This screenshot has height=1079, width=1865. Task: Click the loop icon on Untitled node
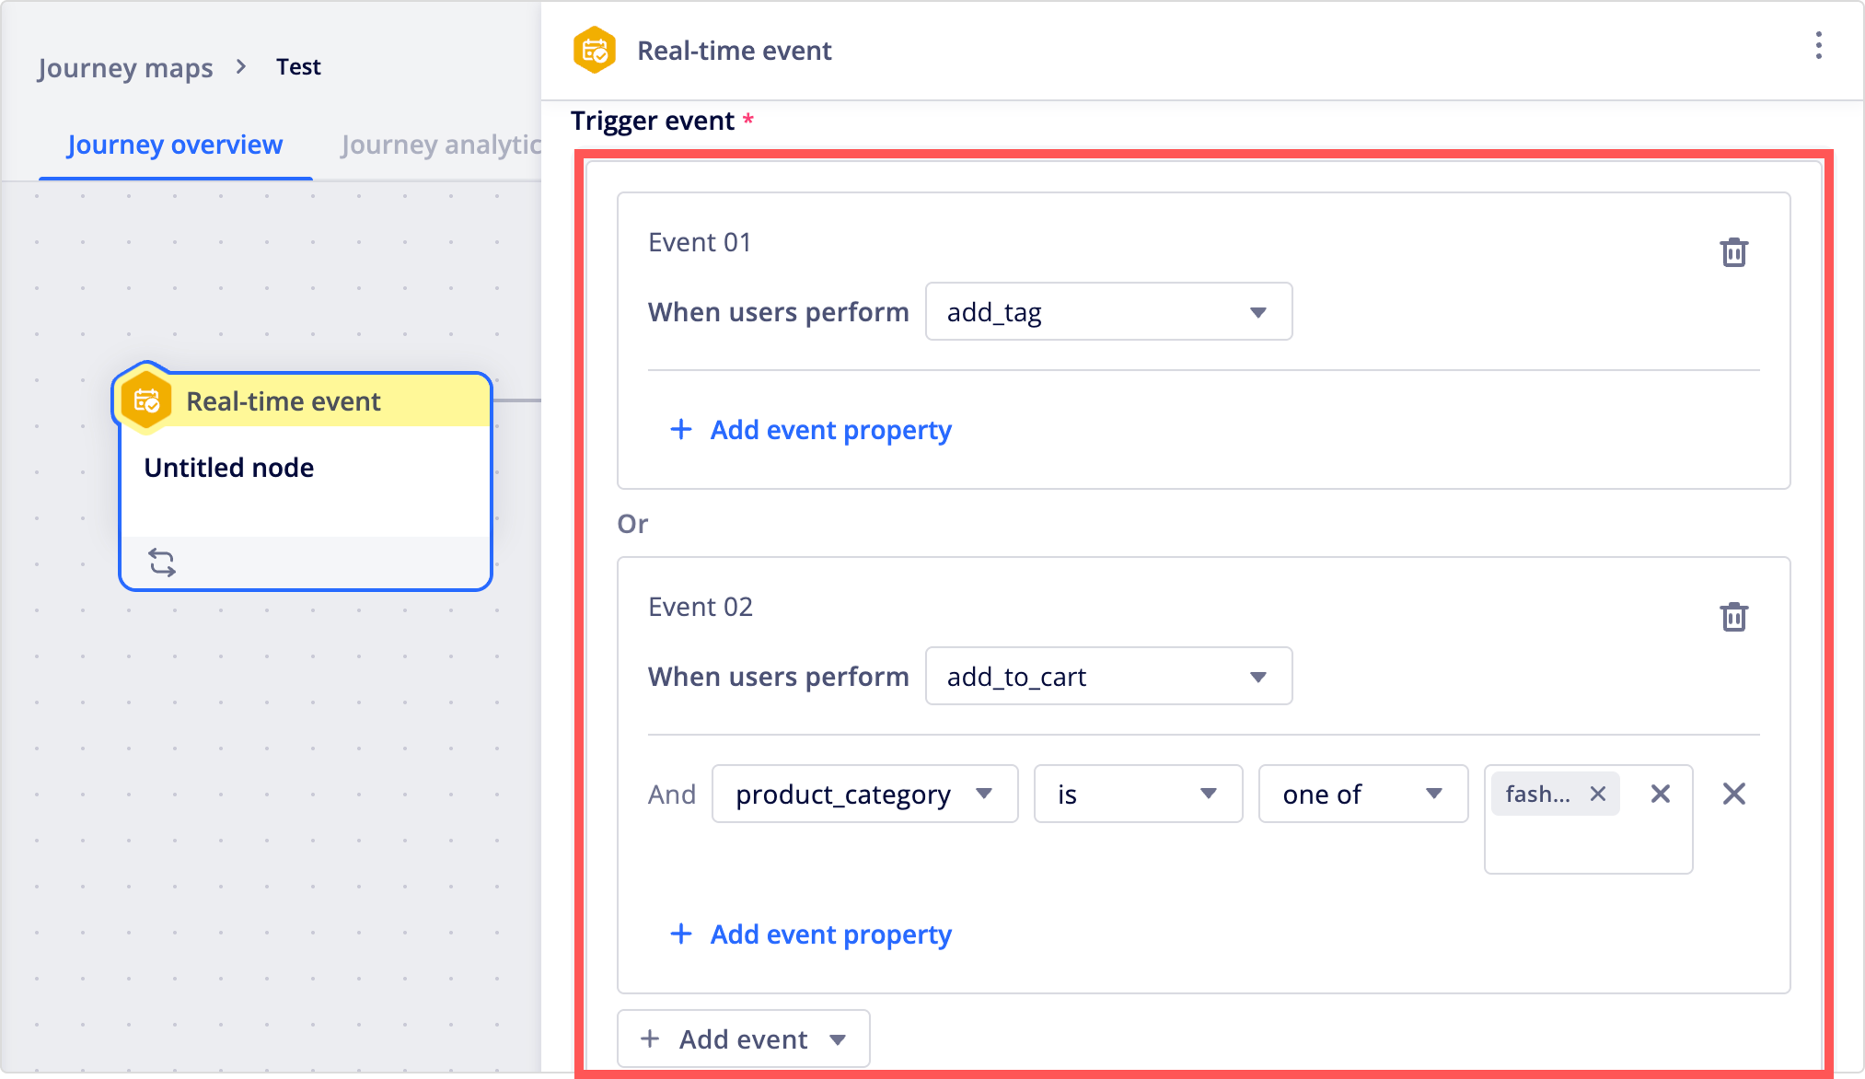click(x=162, y=562)
